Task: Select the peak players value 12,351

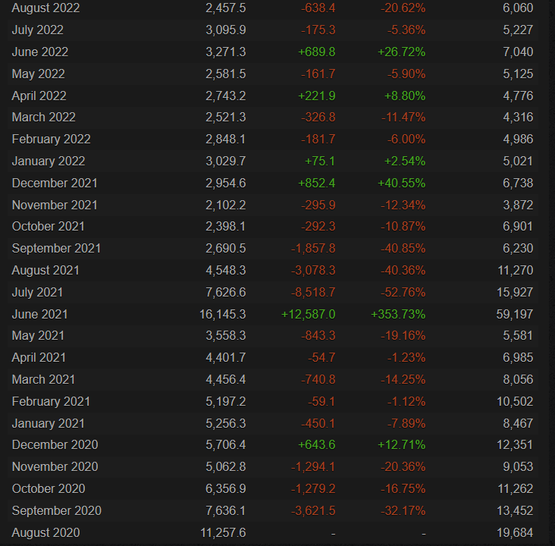Action: click(x=515, y=444)
